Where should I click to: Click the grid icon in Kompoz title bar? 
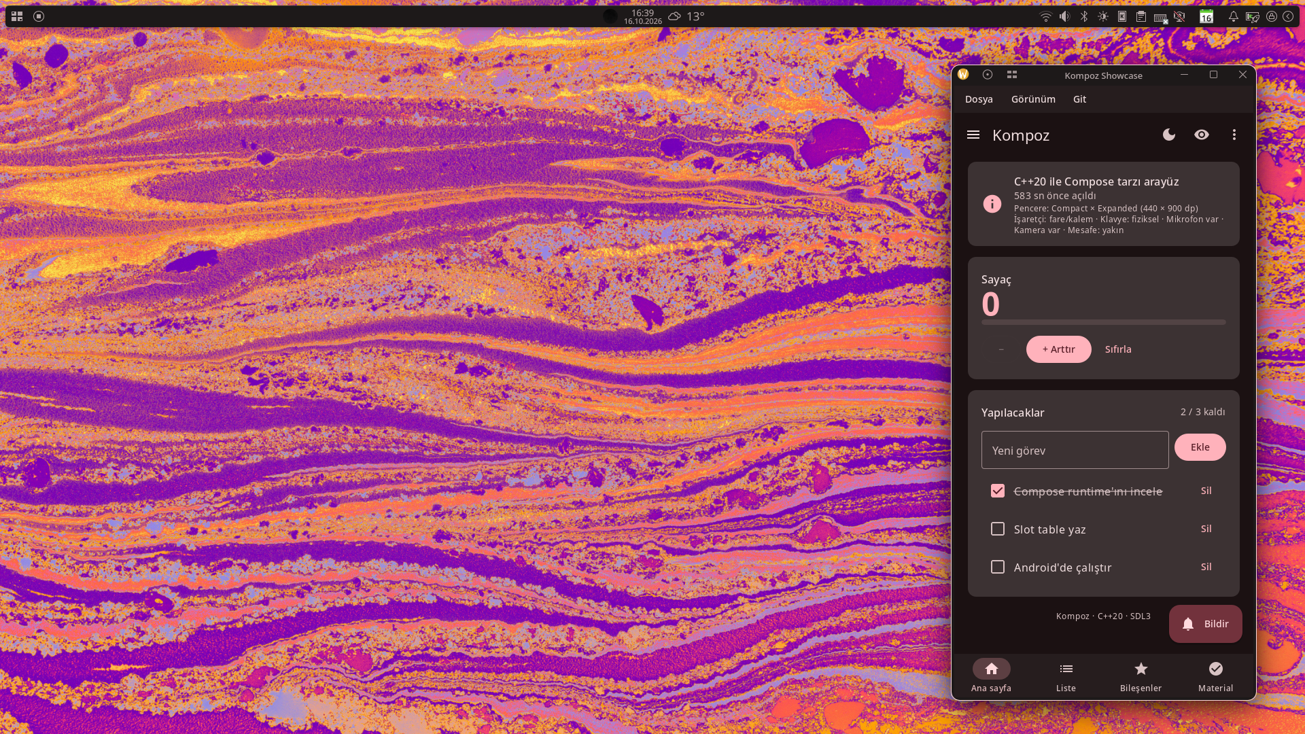(x=1012, y=75)
